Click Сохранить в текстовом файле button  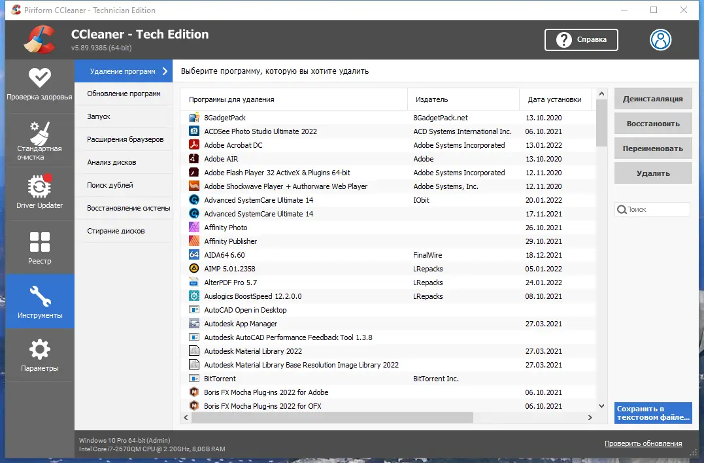(x=653, y=413)
